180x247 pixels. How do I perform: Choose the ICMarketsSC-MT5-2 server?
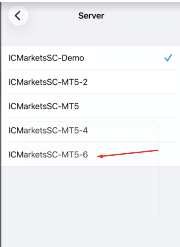click(x=48, y=82)
